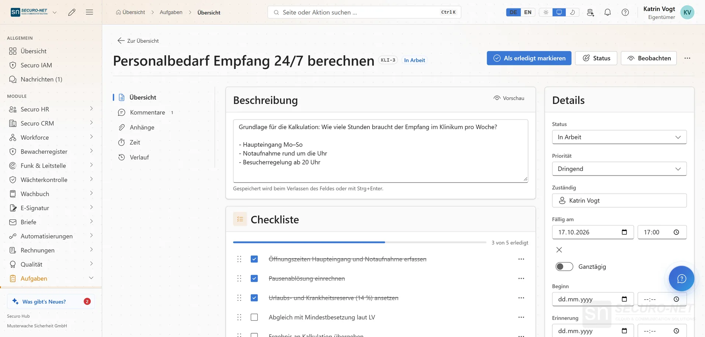Open row menu for Pausenablösung einrechnen
Image resolution: width=705 pixels, height=337 pixels.
(x=521, y=278)
